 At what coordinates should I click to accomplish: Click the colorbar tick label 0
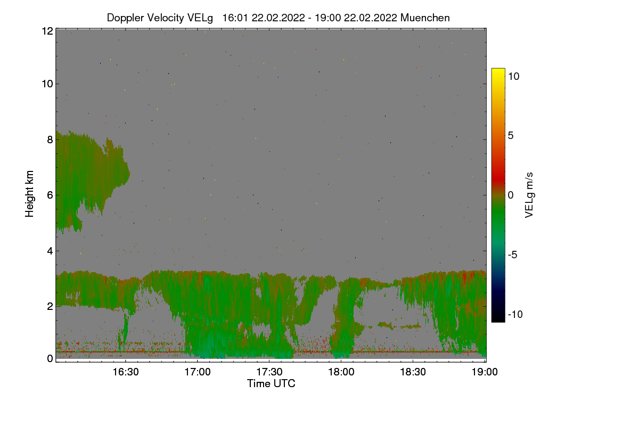pos(510,195)
